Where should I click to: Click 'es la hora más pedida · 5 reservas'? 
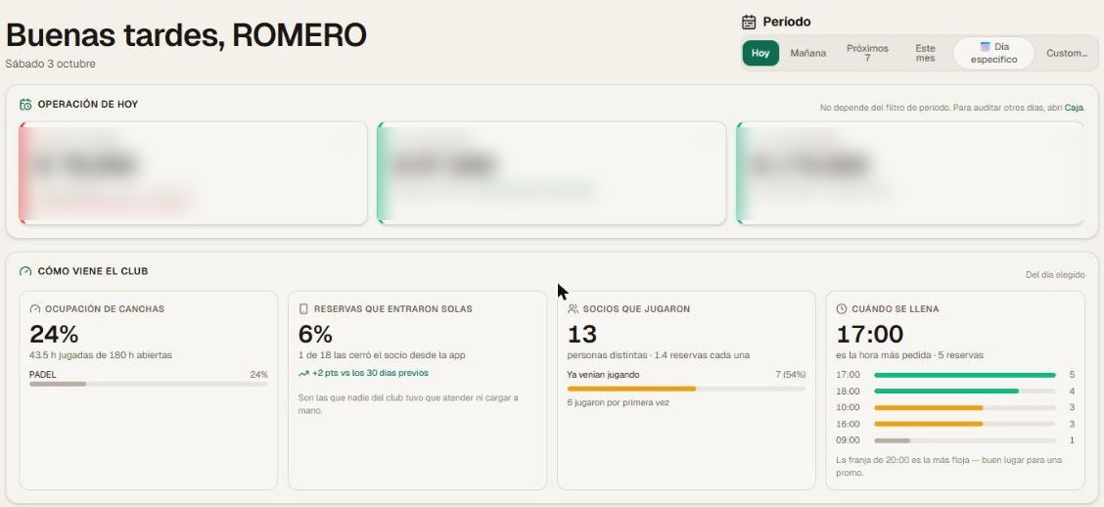[909, 355]
